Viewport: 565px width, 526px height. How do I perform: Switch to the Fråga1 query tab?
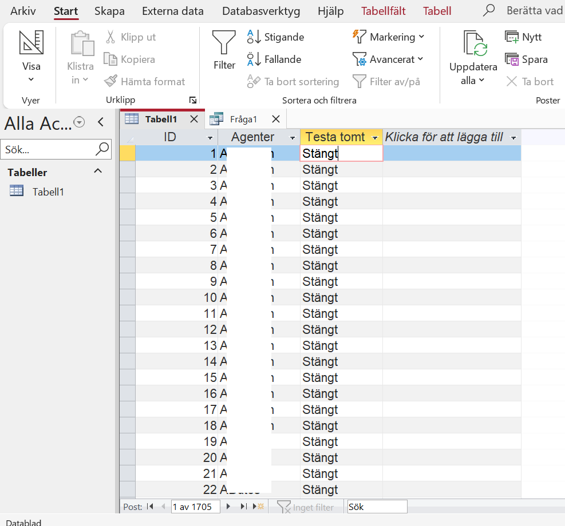click(243, 119)
